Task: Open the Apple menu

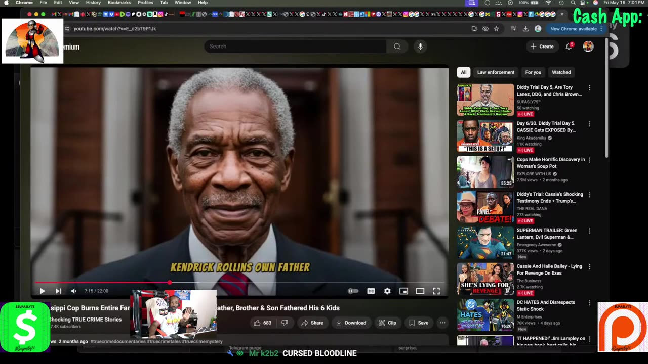Action: click(6, 3)
